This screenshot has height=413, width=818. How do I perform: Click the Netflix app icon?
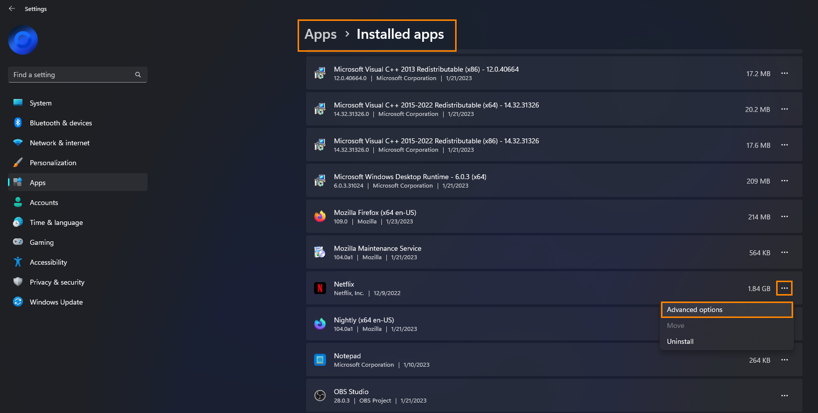320,288
